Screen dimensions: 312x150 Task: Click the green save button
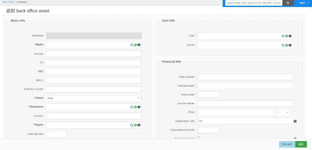tap(301, 144)
